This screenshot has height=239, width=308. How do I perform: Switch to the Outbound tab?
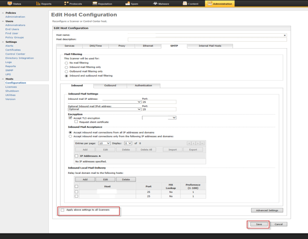110,85
